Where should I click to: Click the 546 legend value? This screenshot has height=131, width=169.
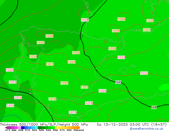pyautogui.click(x=48, y=130)
